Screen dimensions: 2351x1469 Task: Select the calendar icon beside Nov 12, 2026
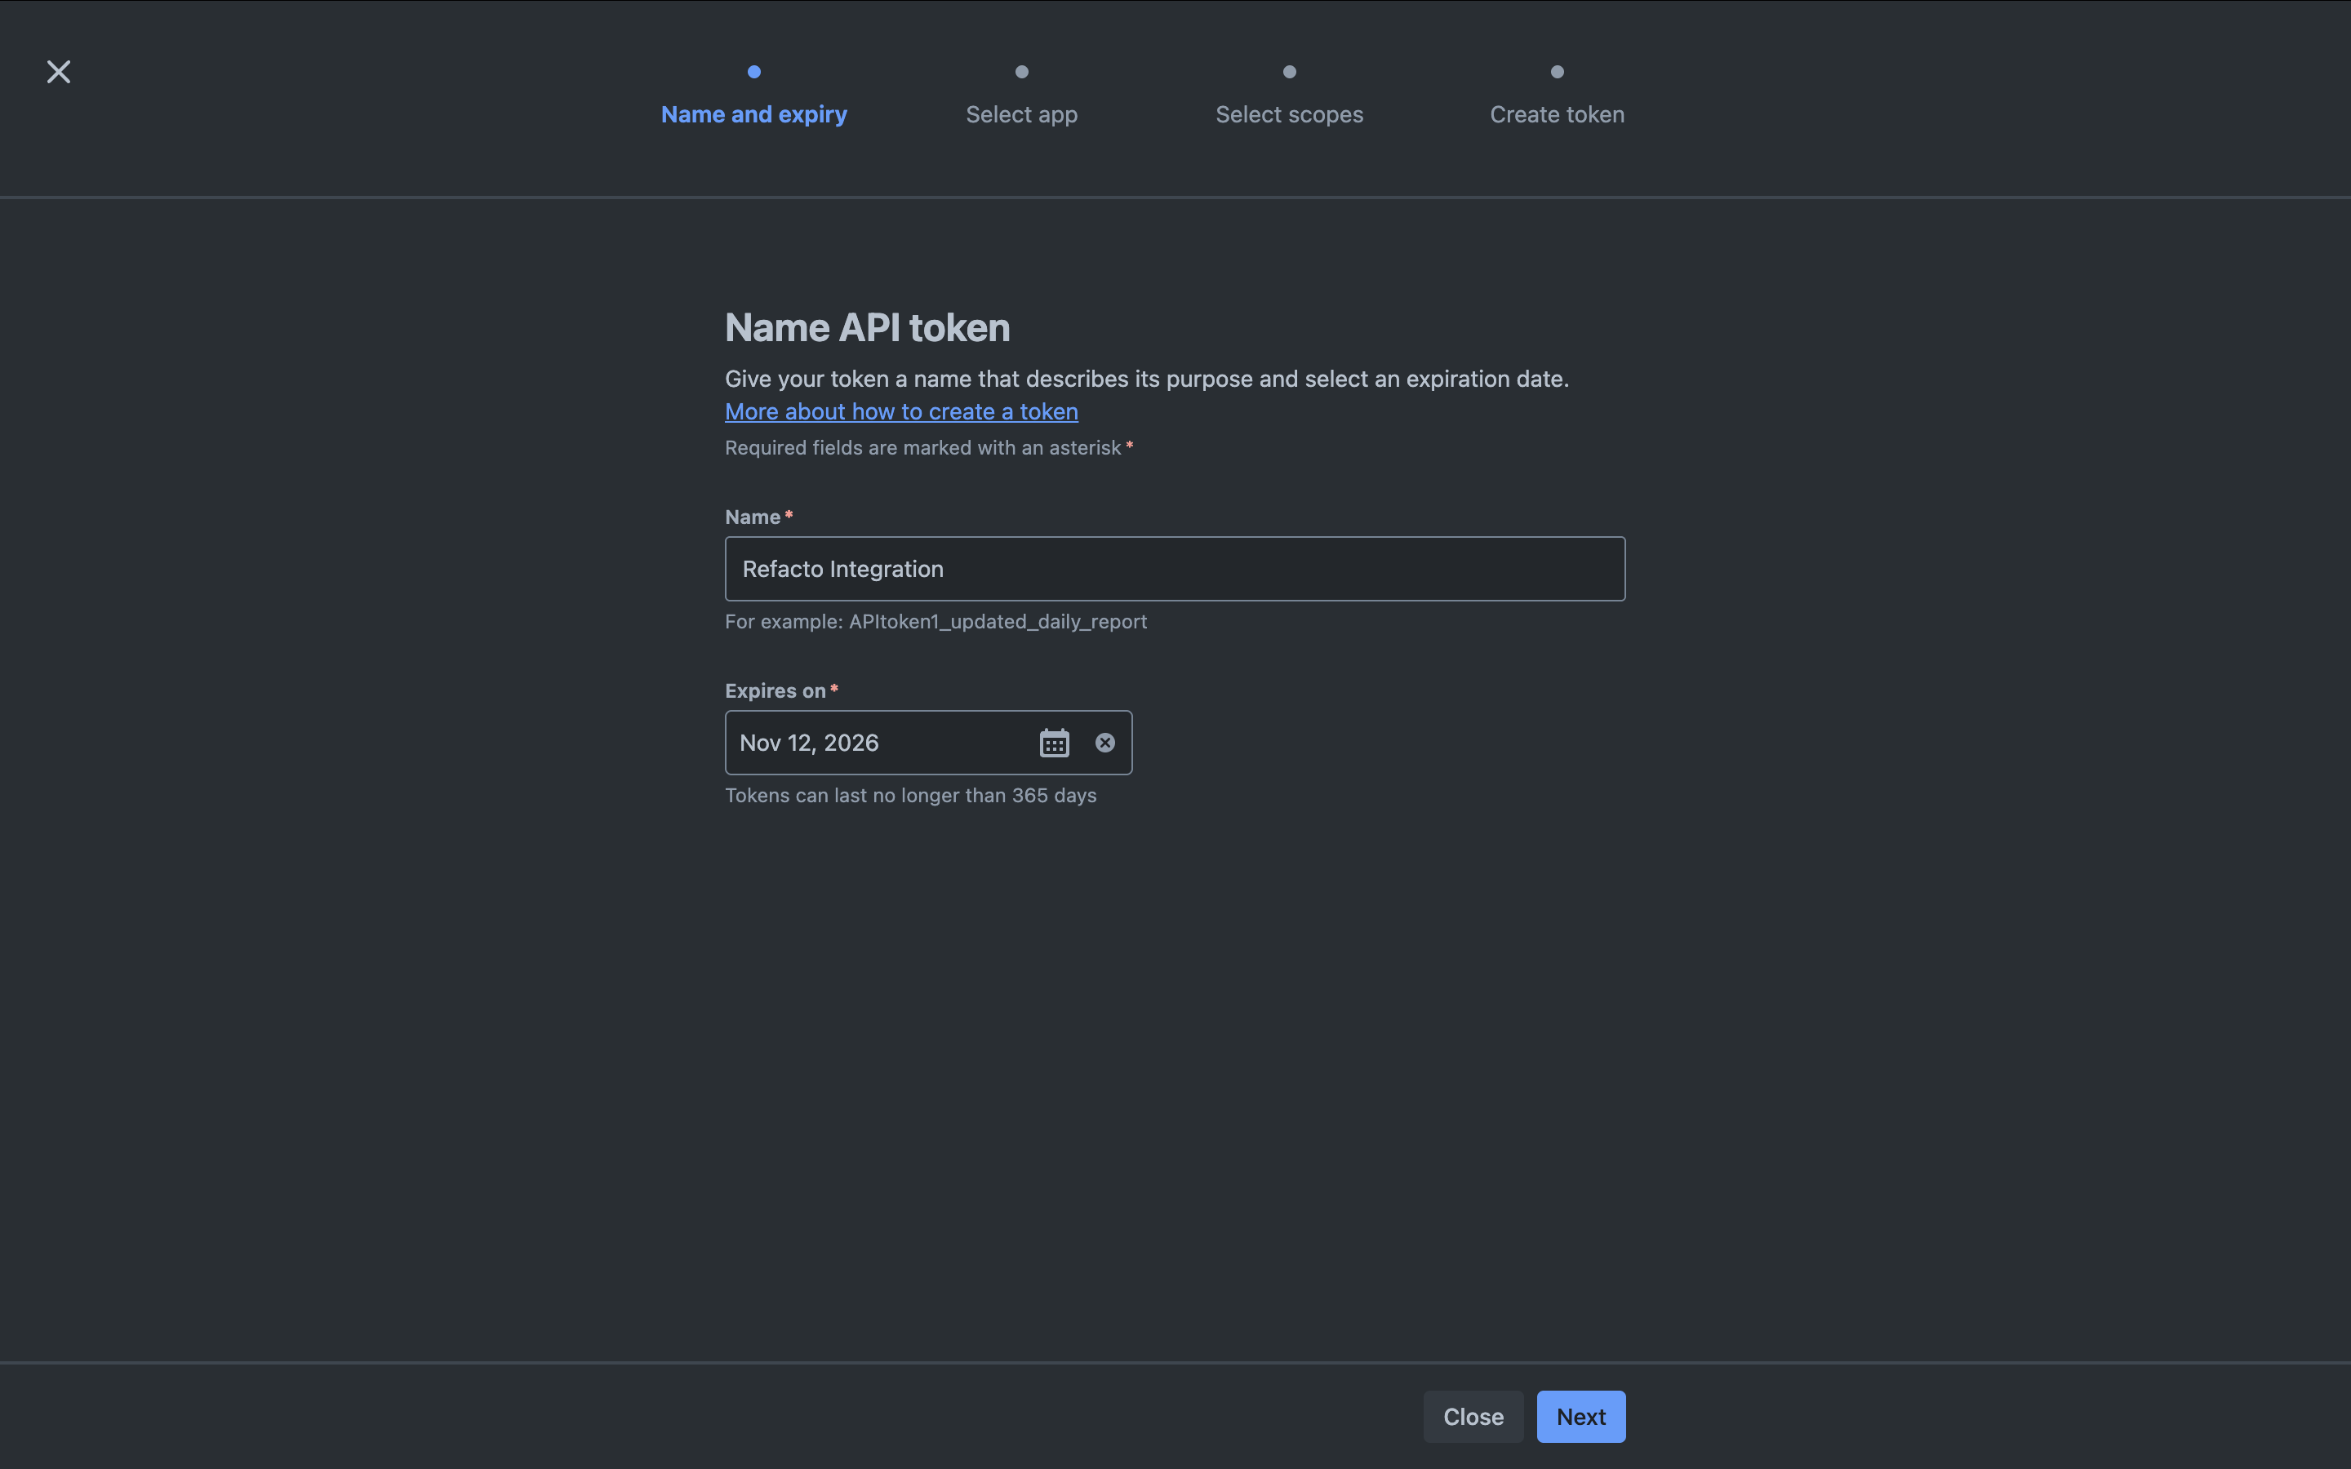pyautogui.click(x=1053, y=743)
